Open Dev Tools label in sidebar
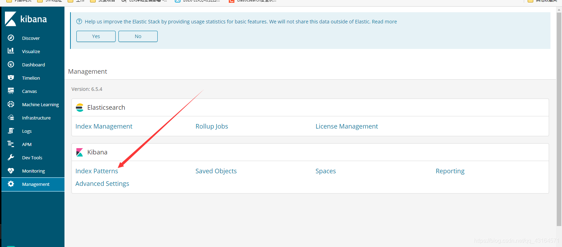Image resolution: width=562 pixels, height=247 pixels. tap(32, 158)
